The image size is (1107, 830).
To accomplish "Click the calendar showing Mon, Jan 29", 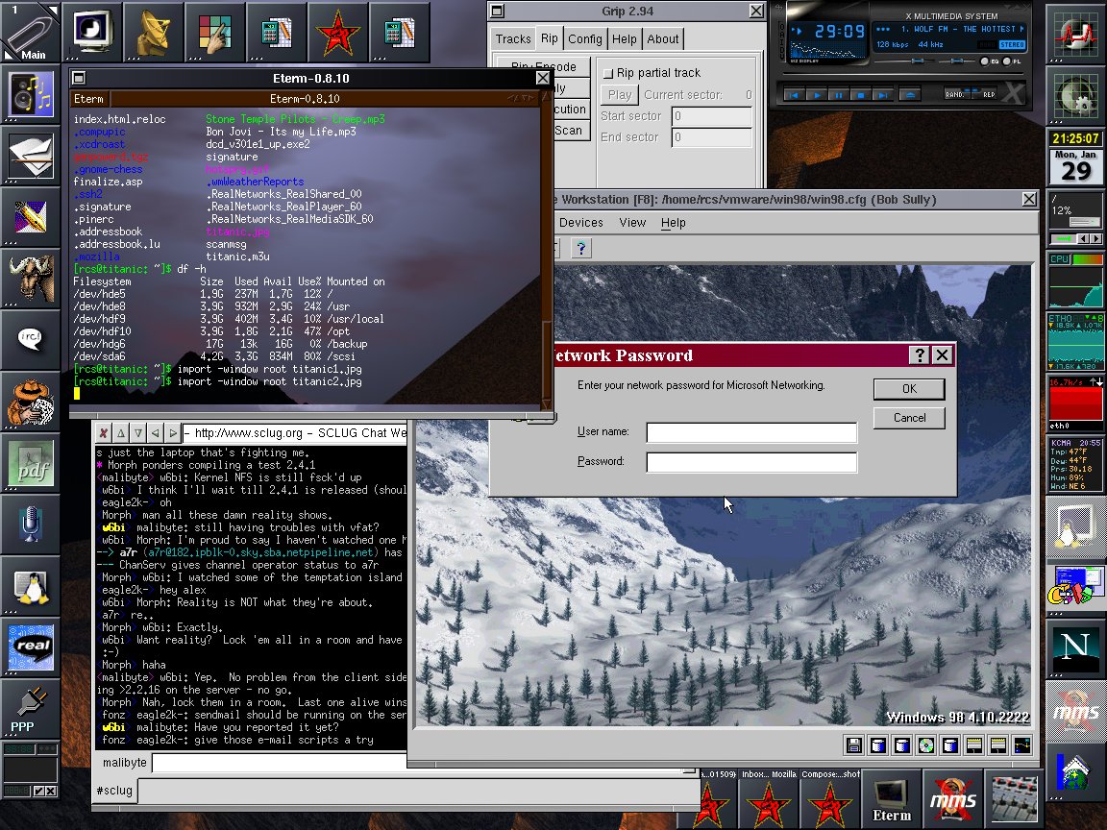I will click(x=1075, y=166).
